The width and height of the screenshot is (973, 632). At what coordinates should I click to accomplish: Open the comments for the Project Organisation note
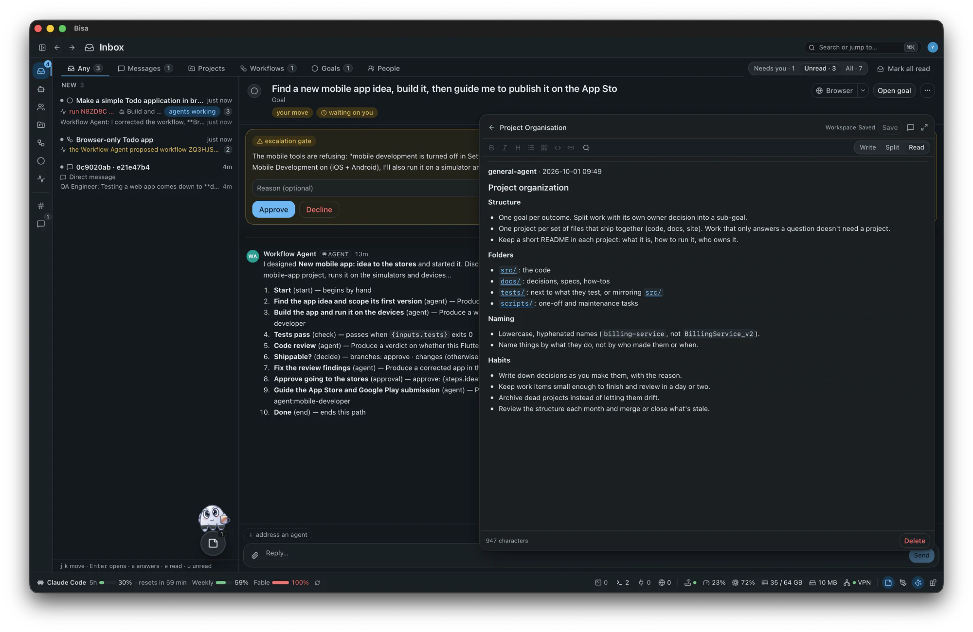click(x=910, y=127)
